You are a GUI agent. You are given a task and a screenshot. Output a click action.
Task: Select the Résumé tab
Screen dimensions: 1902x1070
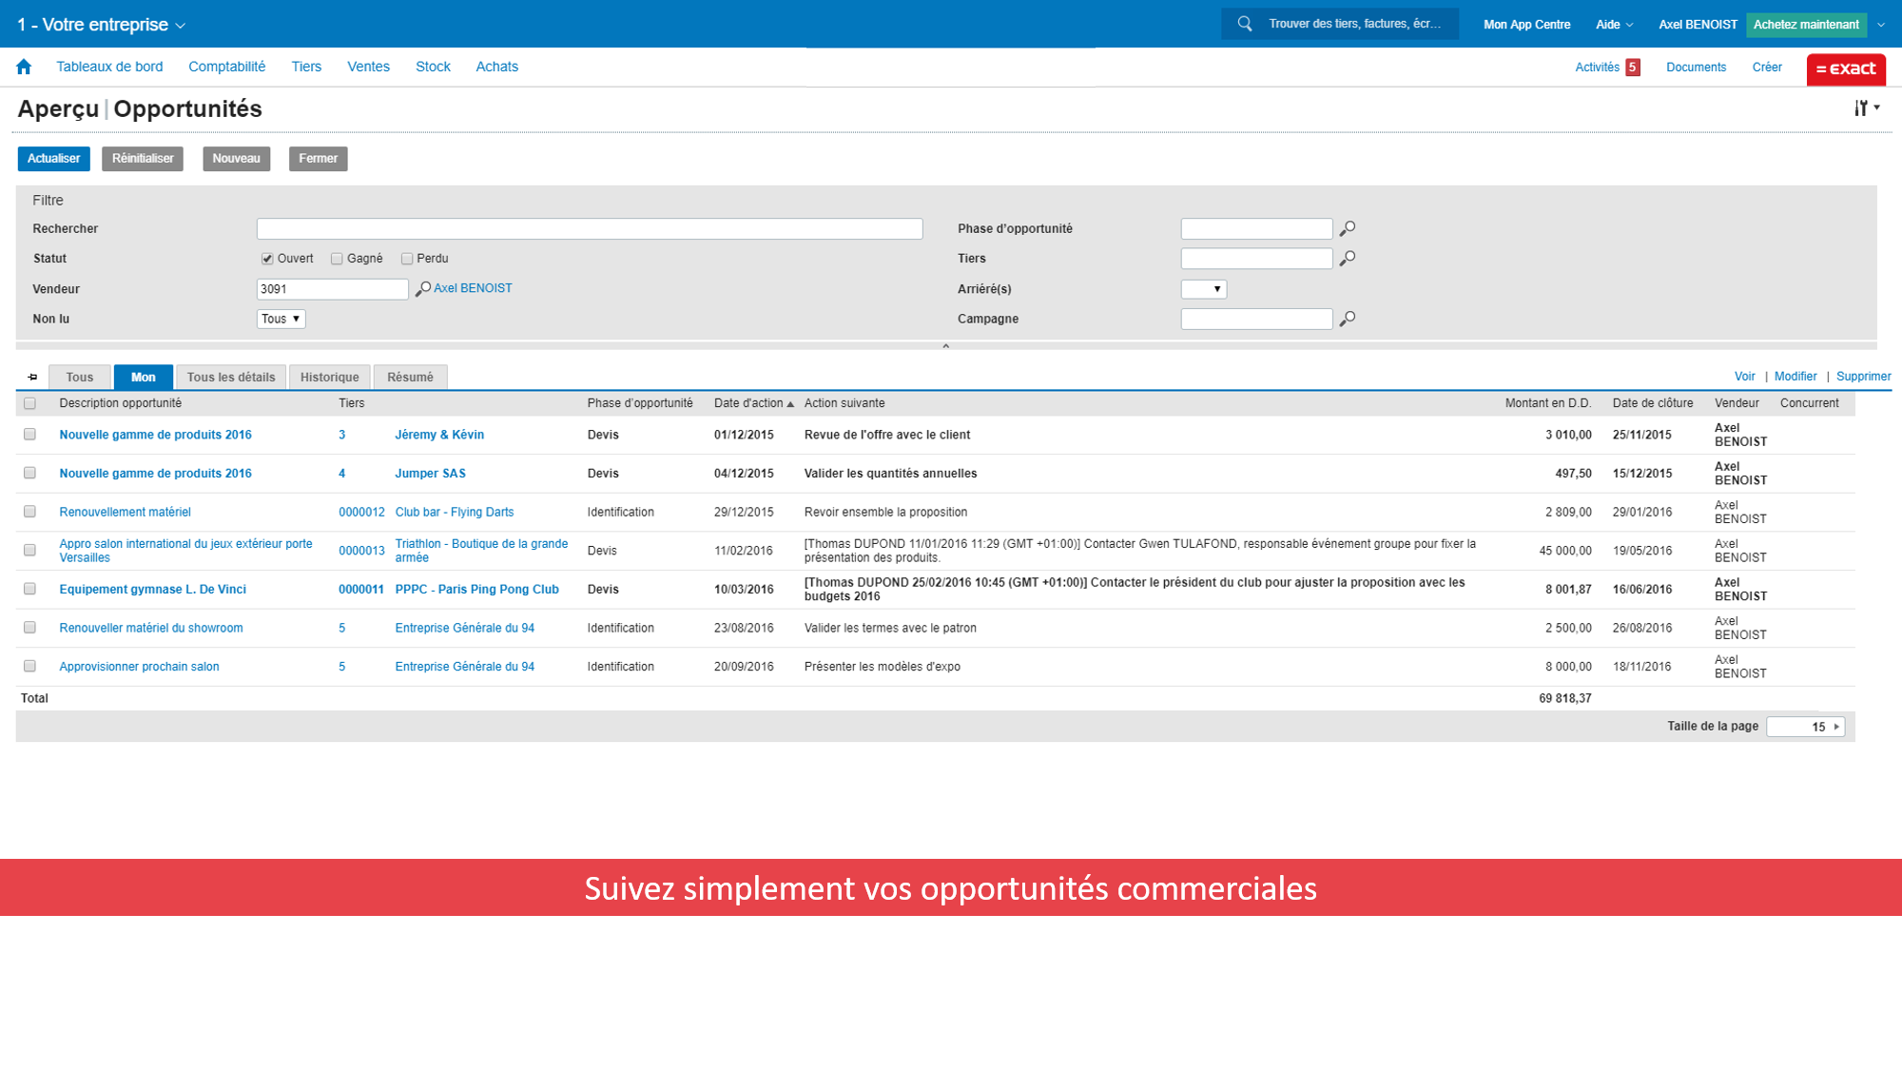pyautogui.click(x=408, y=377)
